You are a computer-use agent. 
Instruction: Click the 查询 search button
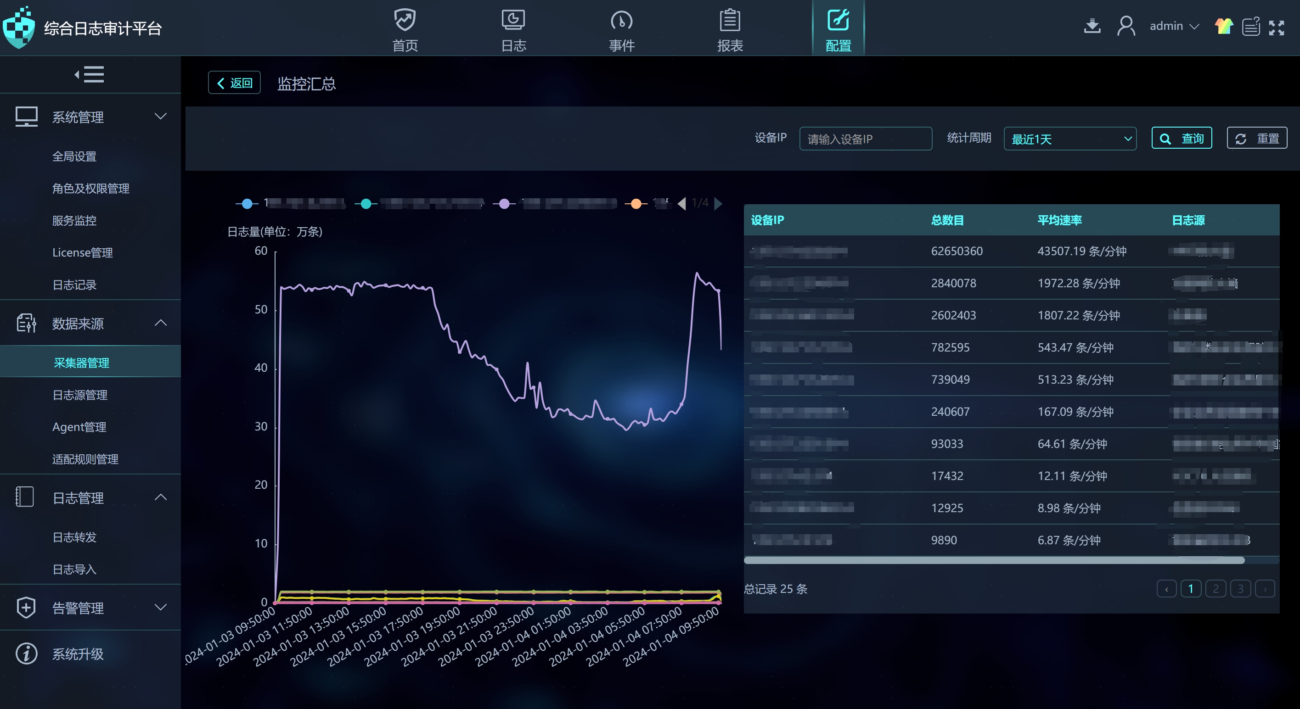(1182, 138)
